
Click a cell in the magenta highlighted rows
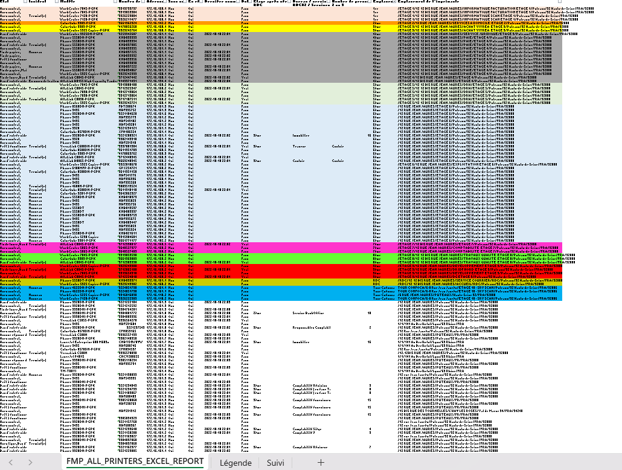pos(302,248)
